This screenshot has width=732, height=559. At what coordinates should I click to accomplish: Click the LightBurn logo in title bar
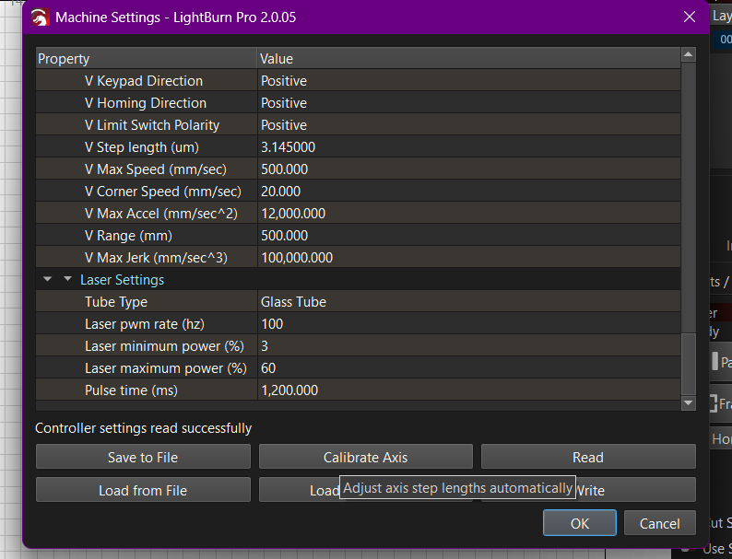[41, 17]
